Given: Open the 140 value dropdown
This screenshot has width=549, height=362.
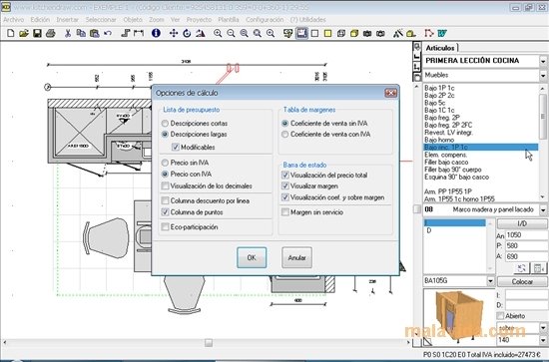Looking at the screenshot, I should coord(543,340).
